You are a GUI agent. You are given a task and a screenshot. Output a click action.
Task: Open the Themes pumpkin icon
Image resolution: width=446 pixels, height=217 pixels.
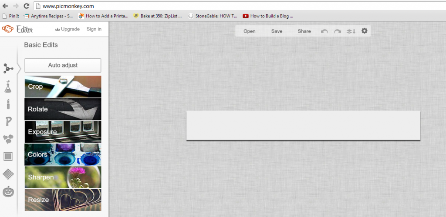coord(8,192)
